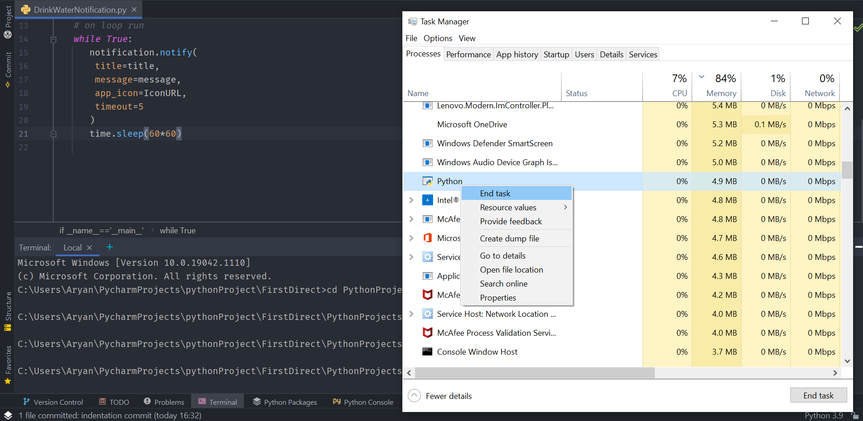The image size is (863, 421).
Task: Collapse Task Manager with Fewer details chevron
Action: coord(414,396)
